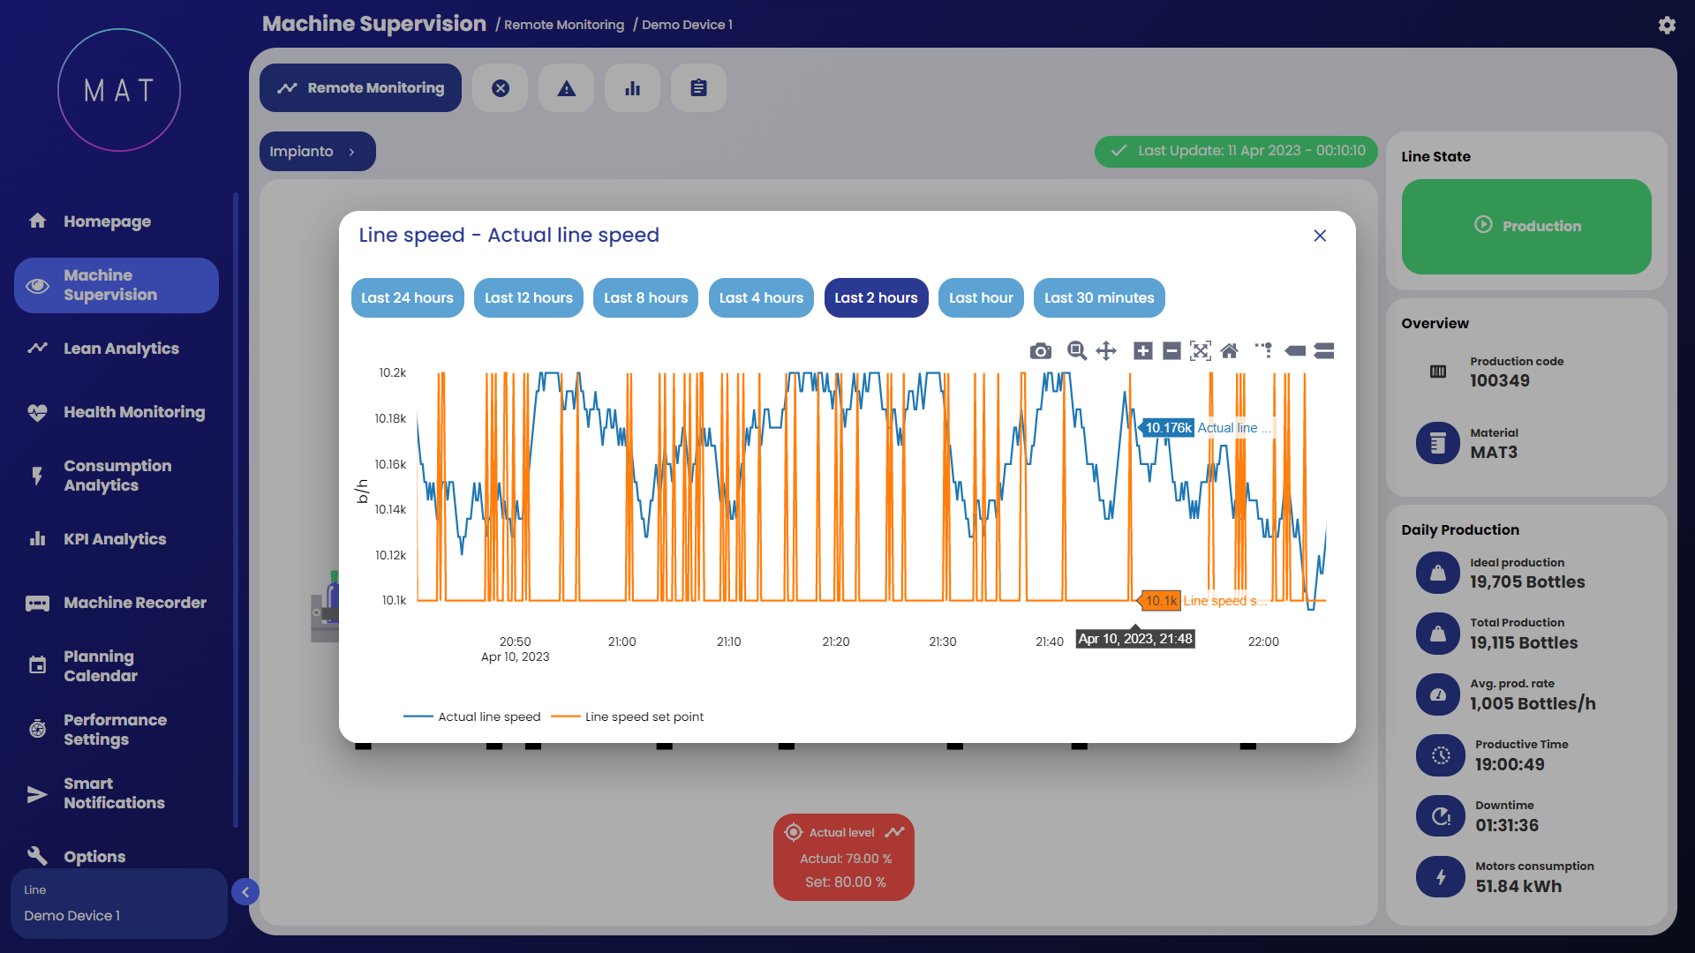Reset chart axes with home icon
Screen dimensions: 1695x953
(1229, 351)
